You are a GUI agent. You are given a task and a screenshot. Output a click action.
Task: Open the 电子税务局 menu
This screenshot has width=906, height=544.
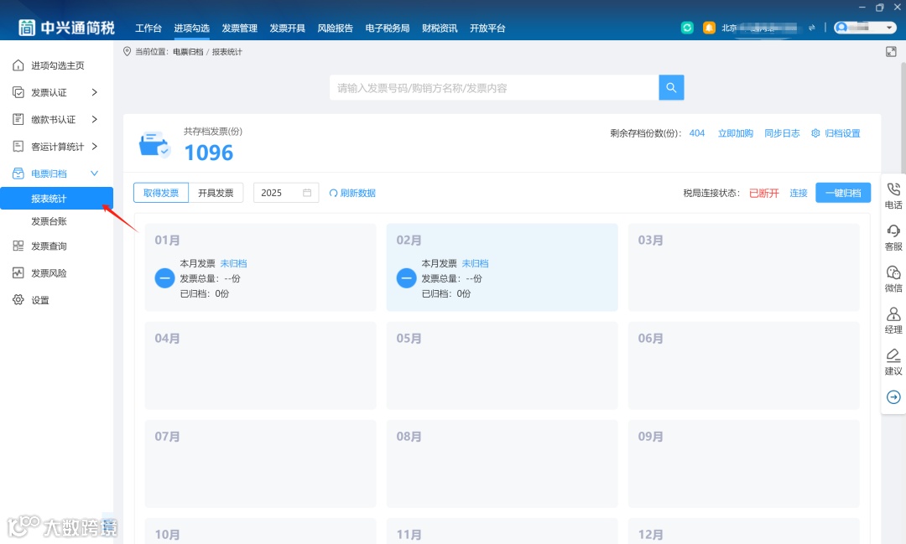point(387,28)
